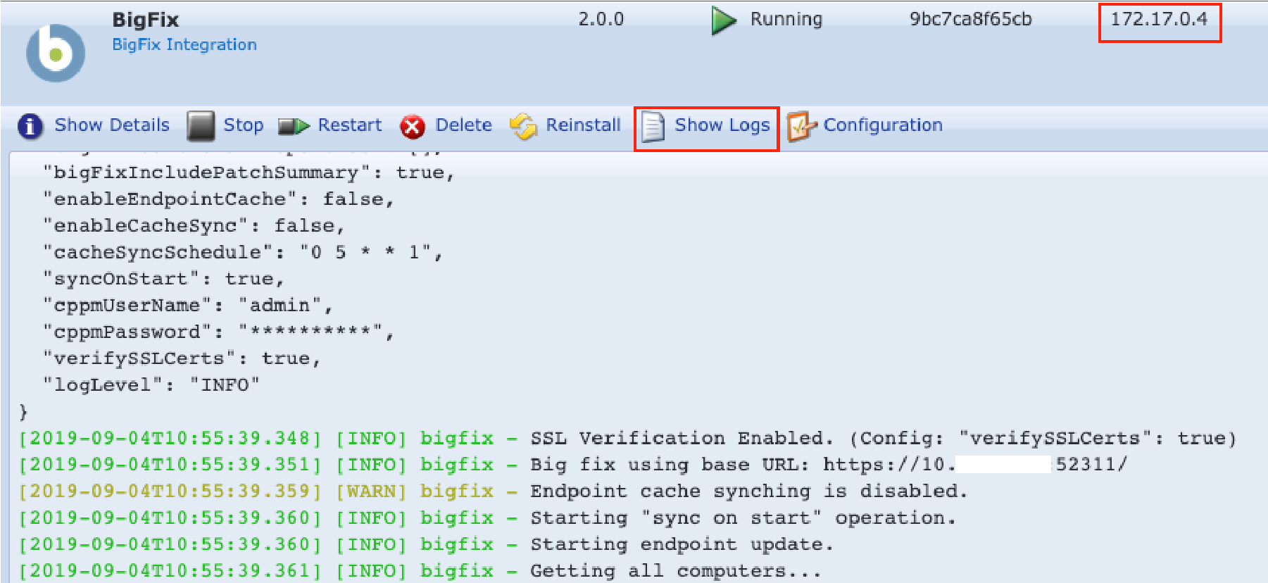Viewport: 1268px width, 583px height.
Task: Open Show Logs
Action: [x=722, y=125]
